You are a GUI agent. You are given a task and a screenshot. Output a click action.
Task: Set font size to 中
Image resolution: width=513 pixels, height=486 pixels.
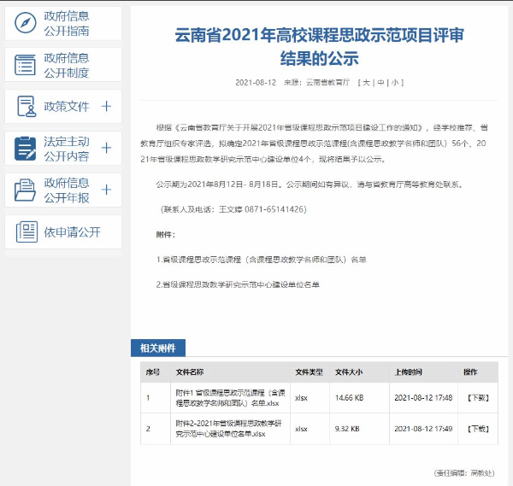(380, 83)
